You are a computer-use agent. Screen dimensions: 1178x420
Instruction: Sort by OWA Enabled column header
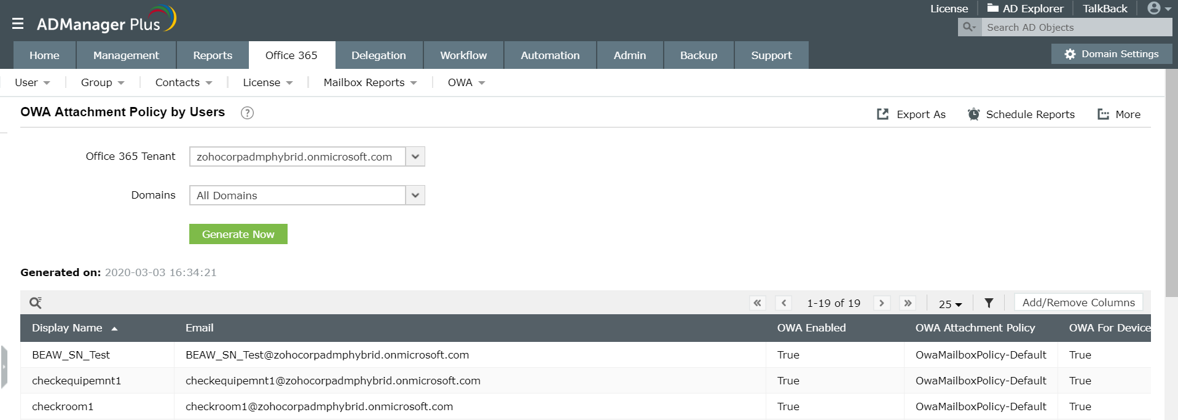click(x=811, y=328)
